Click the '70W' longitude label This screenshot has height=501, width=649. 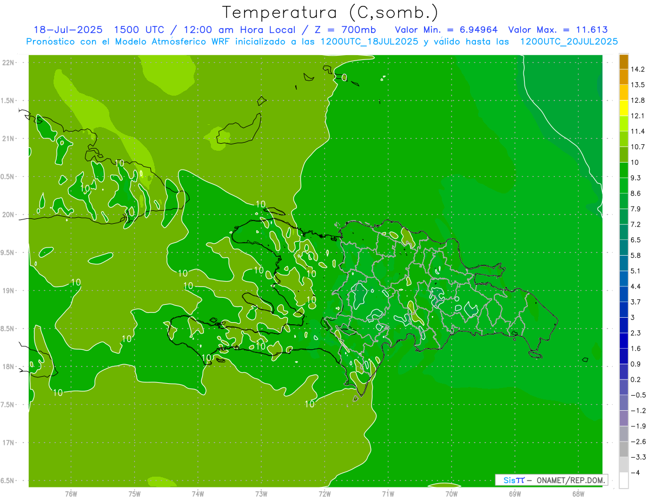[x=452, y=494]
